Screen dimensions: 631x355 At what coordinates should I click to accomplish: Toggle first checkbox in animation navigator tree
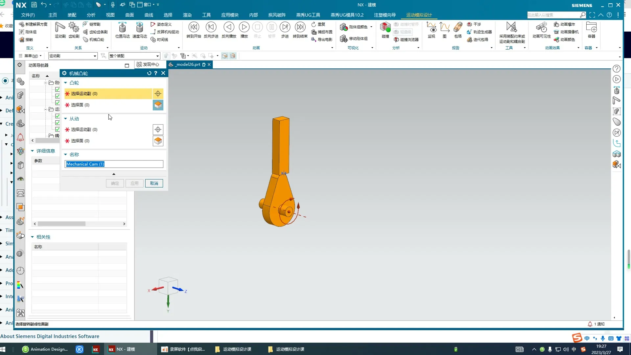pos(58,89)
